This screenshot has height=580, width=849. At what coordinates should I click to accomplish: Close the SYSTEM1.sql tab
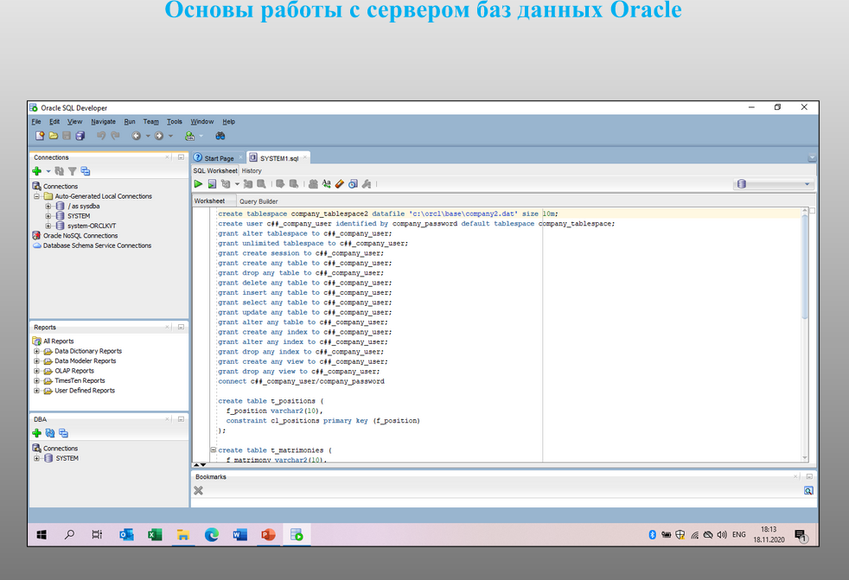click(305, 157)
